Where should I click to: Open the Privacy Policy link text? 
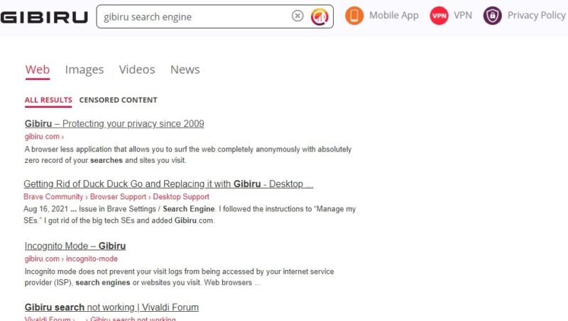[536, 16]
